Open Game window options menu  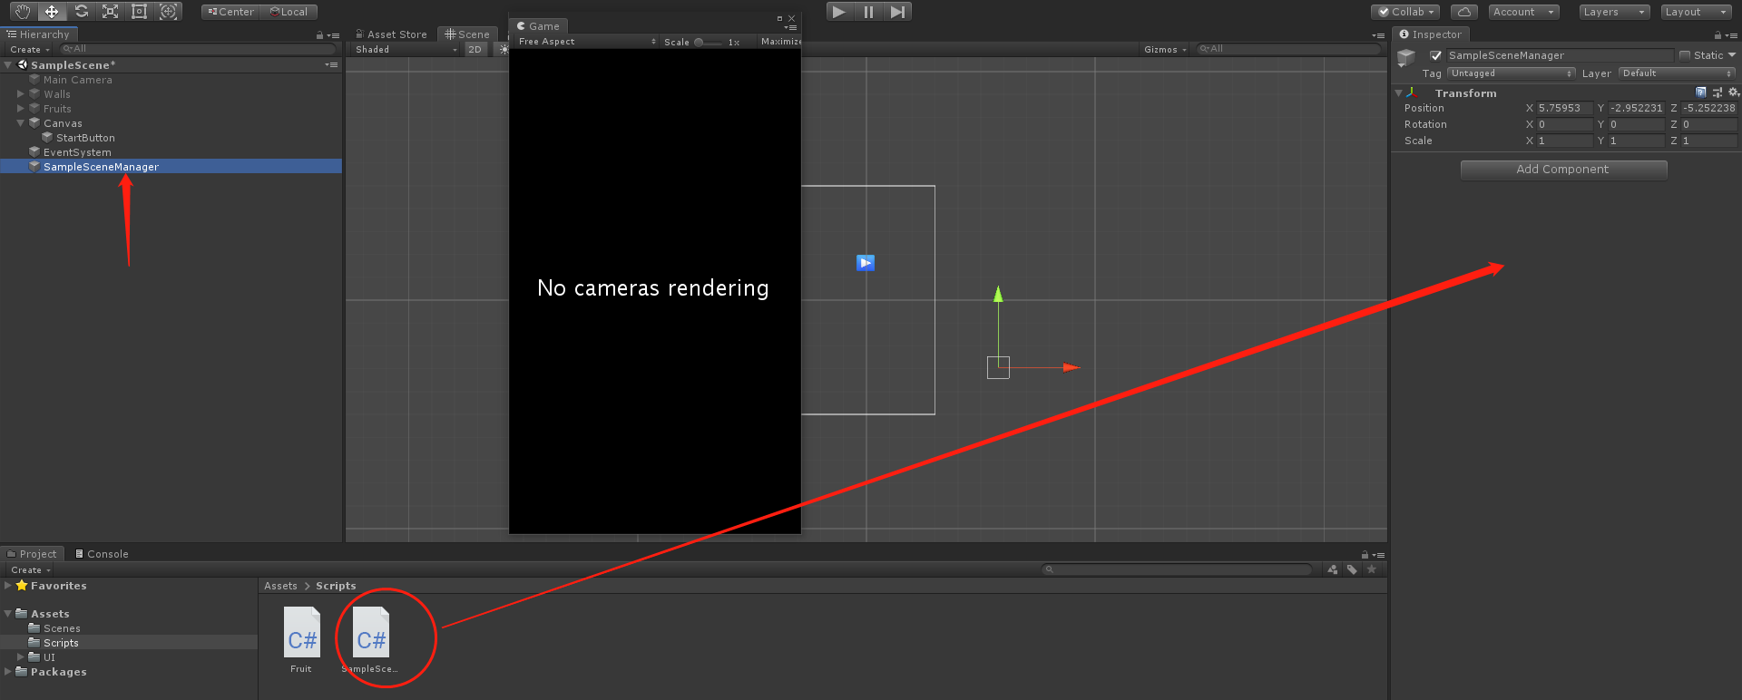pyautogui.click(x=790, y=28)
